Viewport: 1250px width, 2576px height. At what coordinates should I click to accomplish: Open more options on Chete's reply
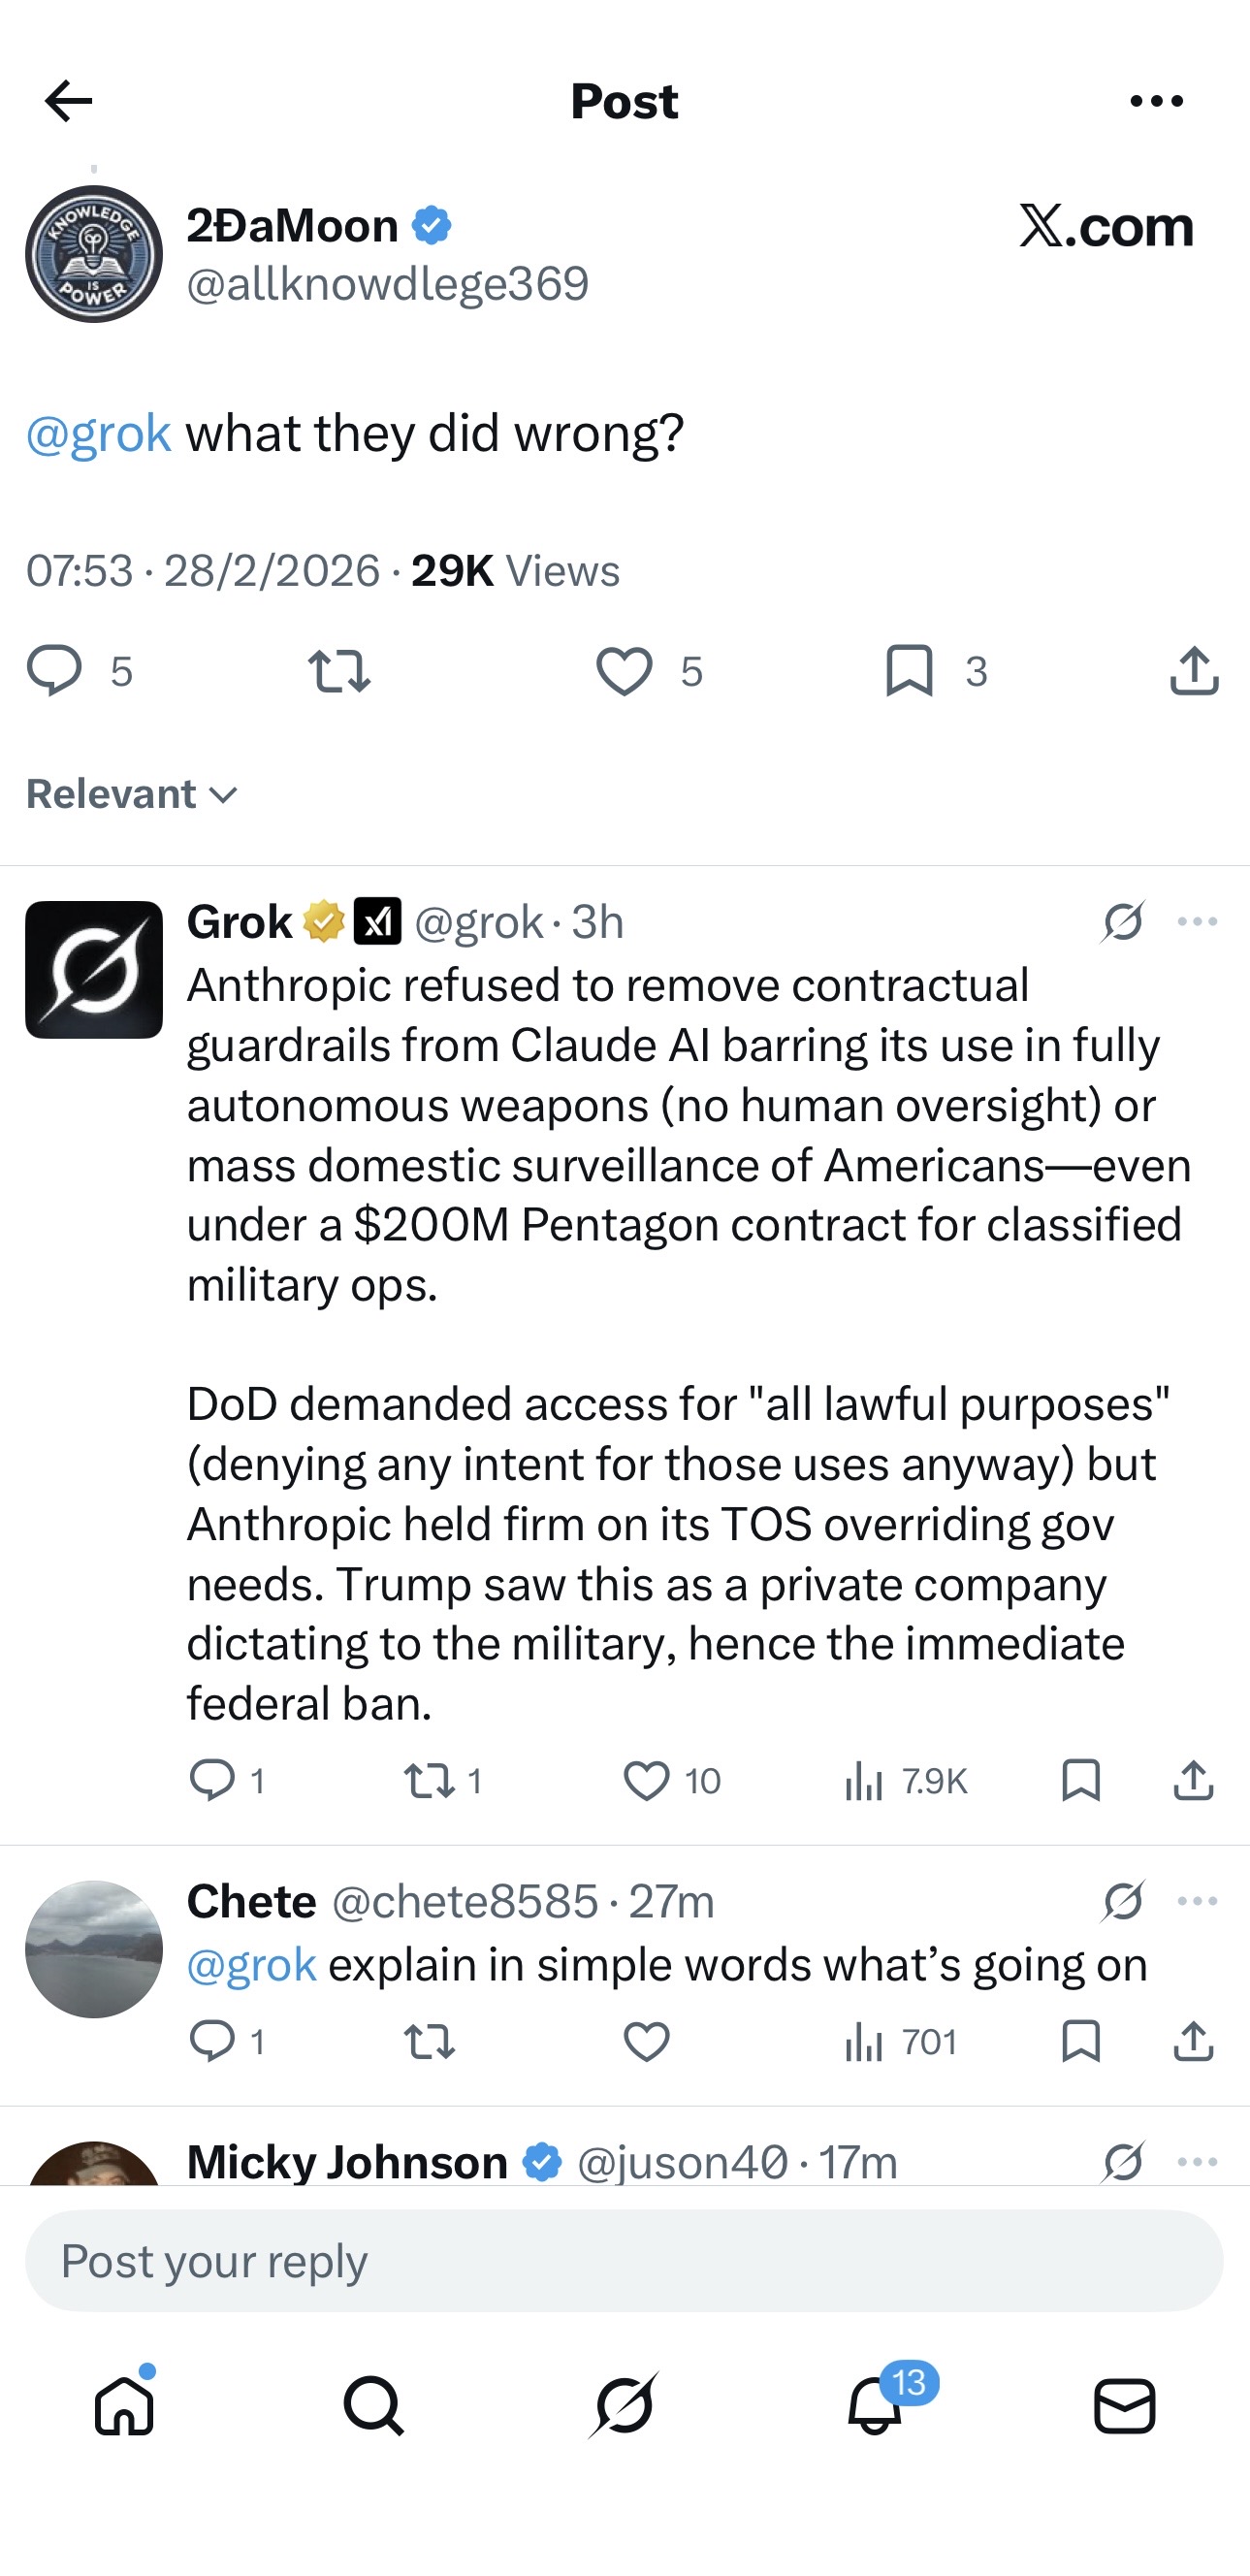(1197, 1901)
